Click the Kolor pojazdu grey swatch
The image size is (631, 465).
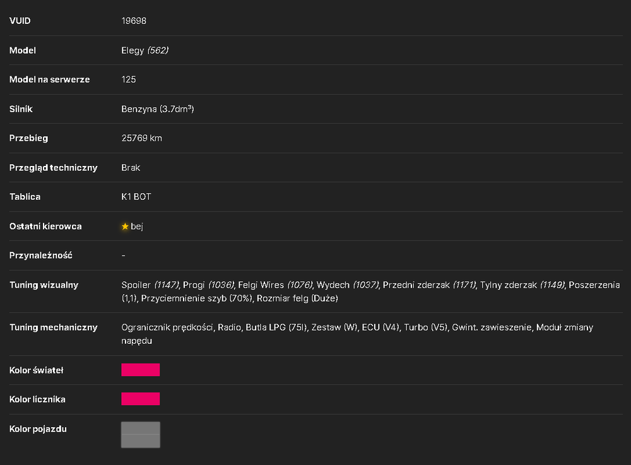click(141, 435)
